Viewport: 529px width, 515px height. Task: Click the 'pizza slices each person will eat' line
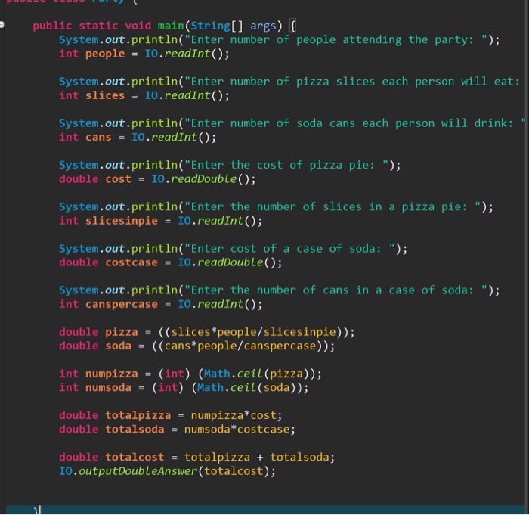point(289,82)
